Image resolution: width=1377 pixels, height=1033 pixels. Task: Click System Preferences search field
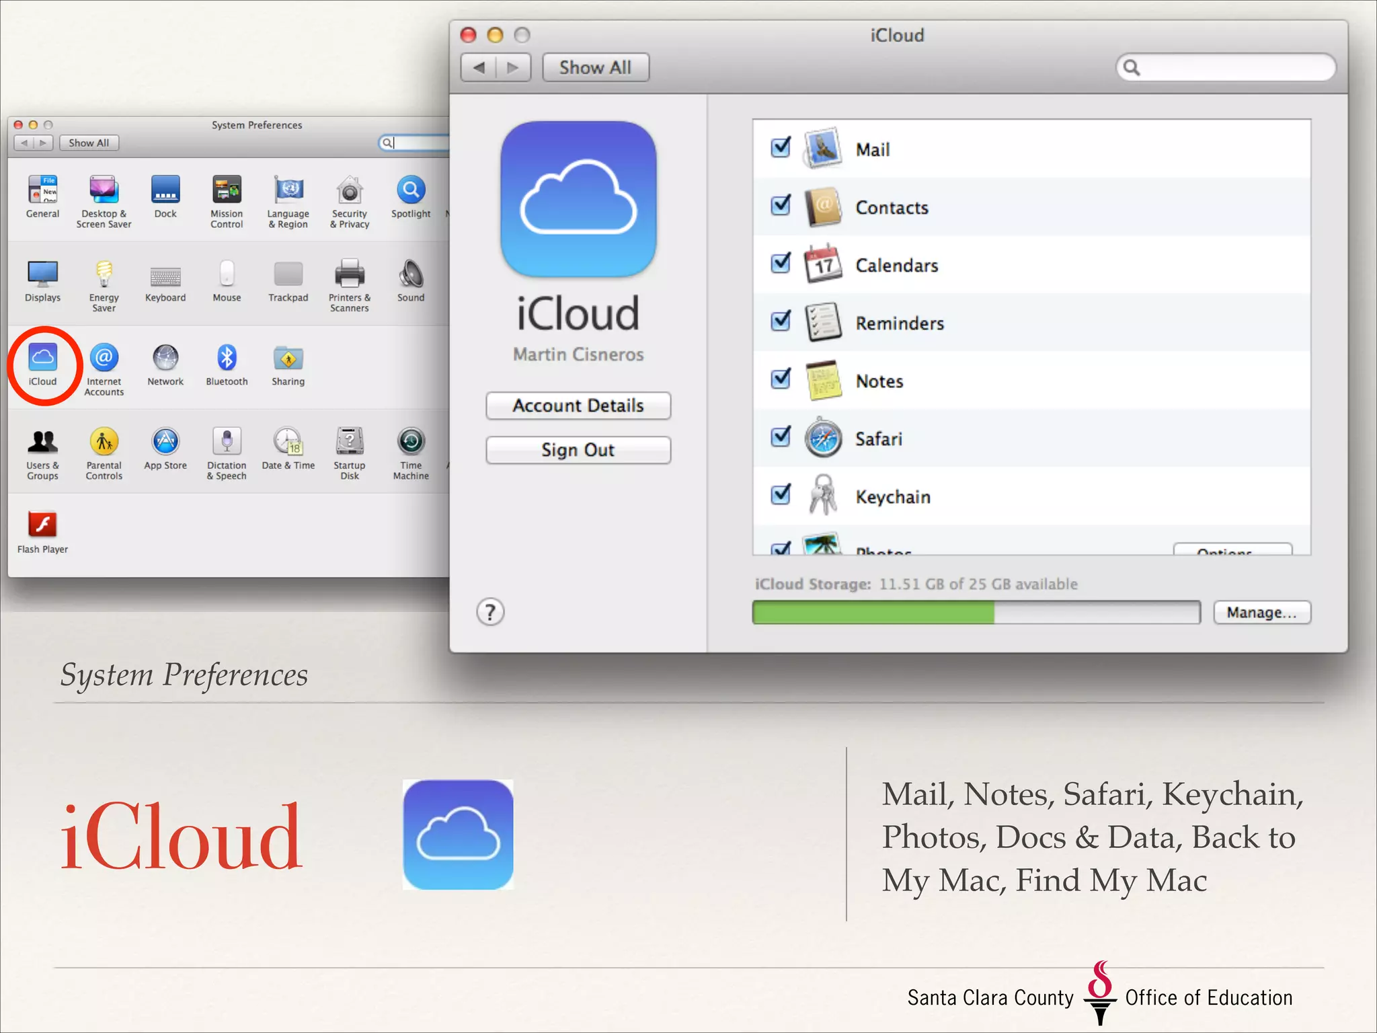tap(414, 143)
